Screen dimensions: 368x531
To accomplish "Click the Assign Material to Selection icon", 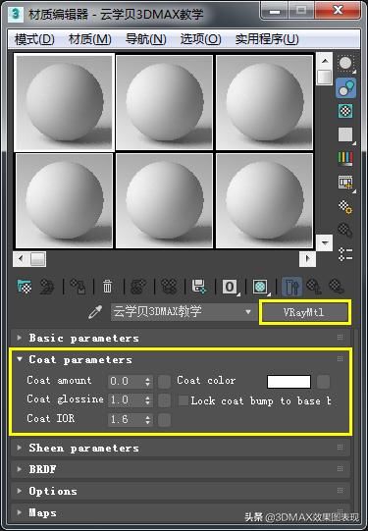I will pos(78,287).
